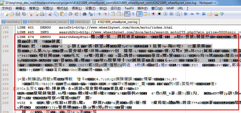Click the bar-over-triangle icon before folder icons
This screenshot has width=241, height=113.
coord(204,14)
